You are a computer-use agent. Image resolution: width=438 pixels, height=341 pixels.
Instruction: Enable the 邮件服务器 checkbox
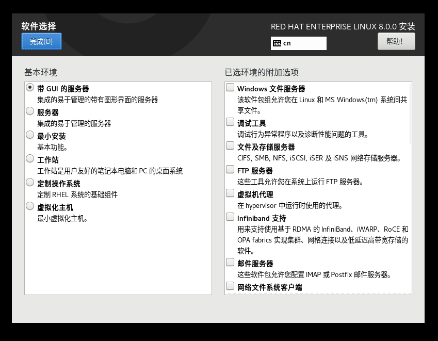(230, 263)
